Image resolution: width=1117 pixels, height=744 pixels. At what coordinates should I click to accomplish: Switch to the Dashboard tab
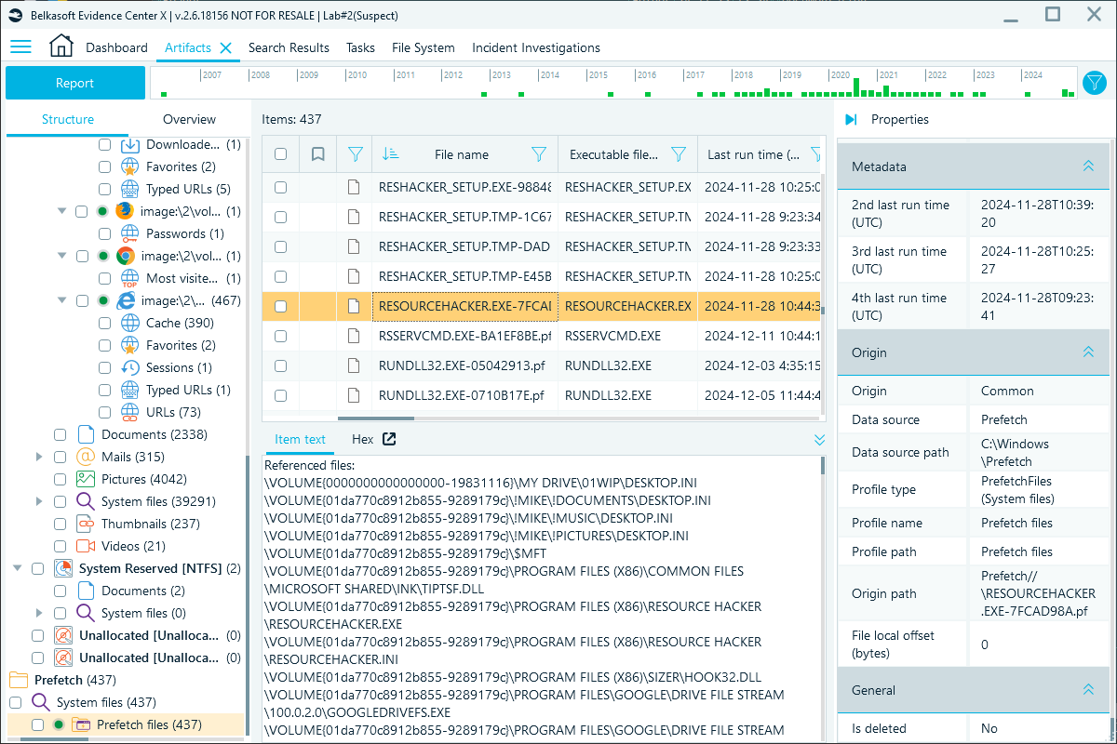[x=116, y=47]
